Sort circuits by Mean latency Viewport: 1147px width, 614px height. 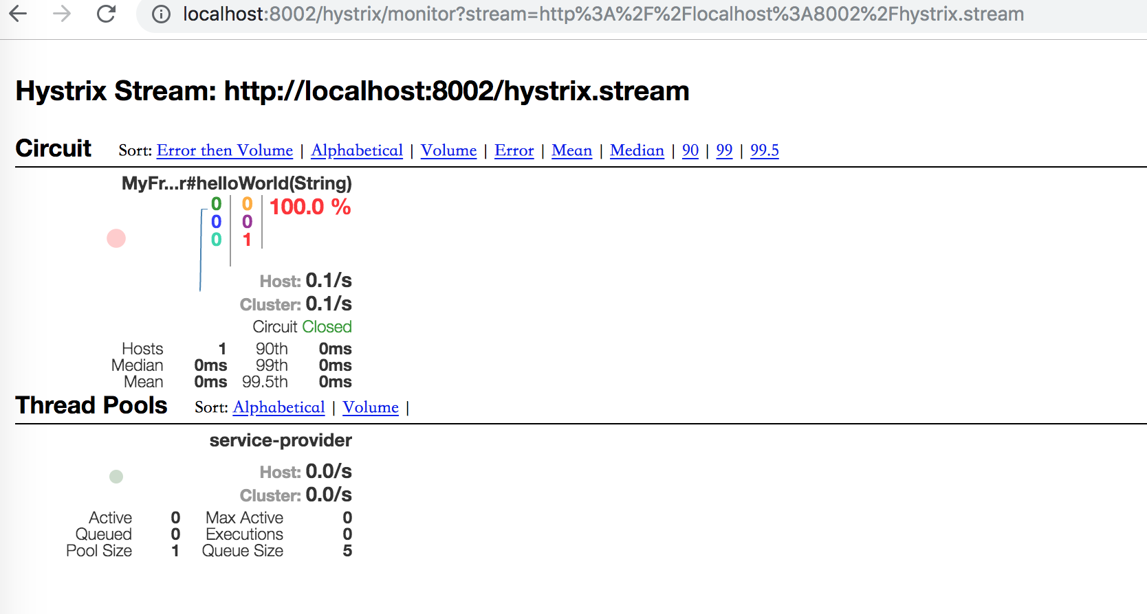571,150
